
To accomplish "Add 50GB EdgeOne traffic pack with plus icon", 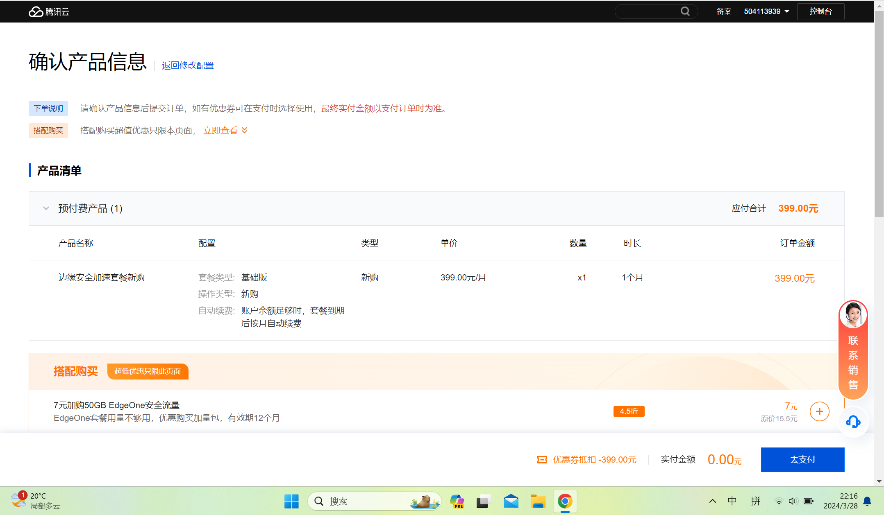I will point(820,411).
